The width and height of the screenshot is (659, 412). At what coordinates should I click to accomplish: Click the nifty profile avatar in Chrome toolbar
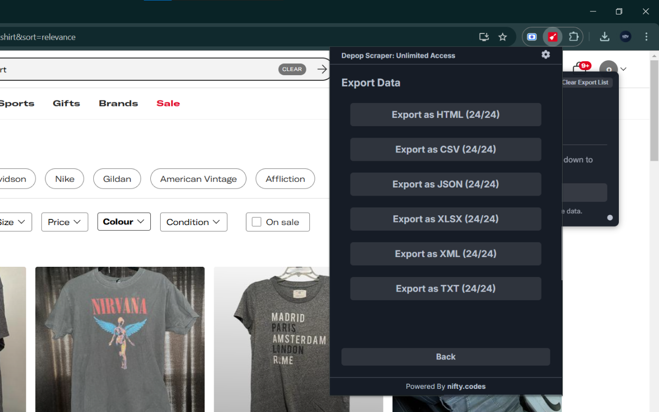coord(626,37)
